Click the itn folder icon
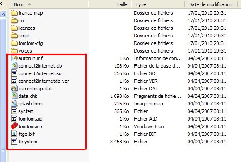 click(14, 20)
